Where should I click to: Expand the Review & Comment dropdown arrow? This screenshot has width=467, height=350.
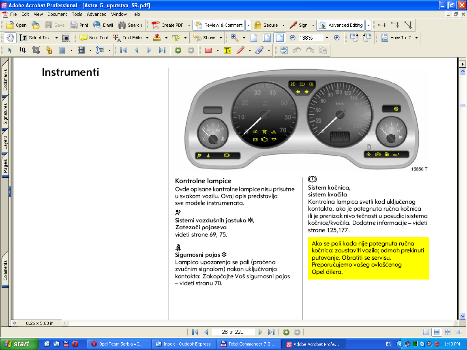248,25
